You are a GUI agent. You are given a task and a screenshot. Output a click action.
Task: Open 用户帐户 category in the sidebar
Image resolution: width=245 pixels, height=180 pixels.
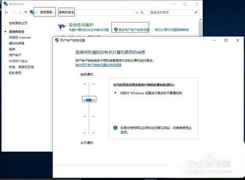coord(15,55)
